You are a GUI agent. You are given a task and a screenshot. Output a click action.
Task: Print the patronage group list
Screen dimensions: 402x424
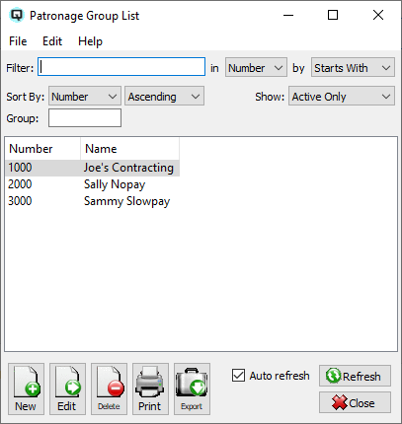click(x=150, y=389)
